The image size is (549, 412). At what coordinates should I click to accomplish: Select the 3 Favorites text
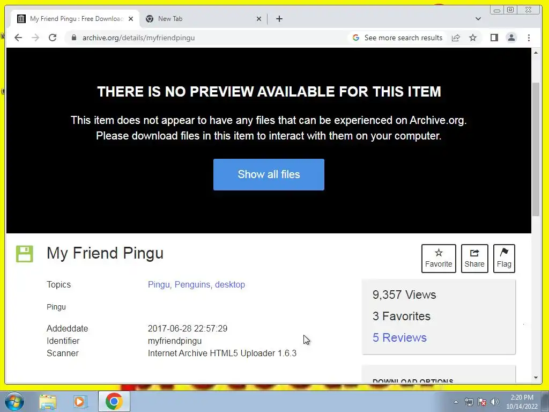point(401,316)
